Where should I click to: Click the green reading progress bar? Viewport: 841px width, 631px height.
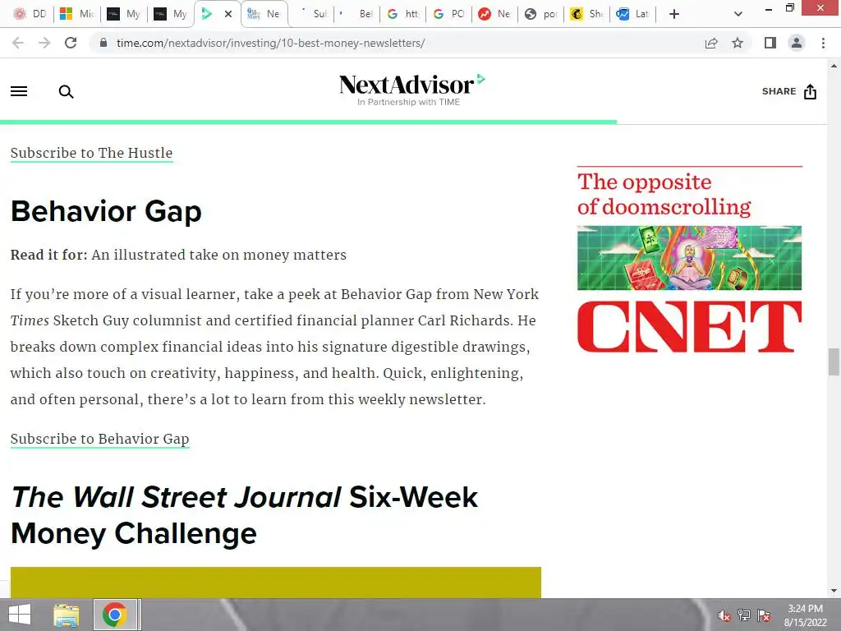click(309, 122)
